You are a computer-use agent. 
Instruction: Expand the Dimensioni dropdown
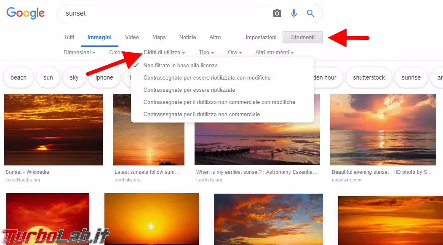[x=80, y=53]
